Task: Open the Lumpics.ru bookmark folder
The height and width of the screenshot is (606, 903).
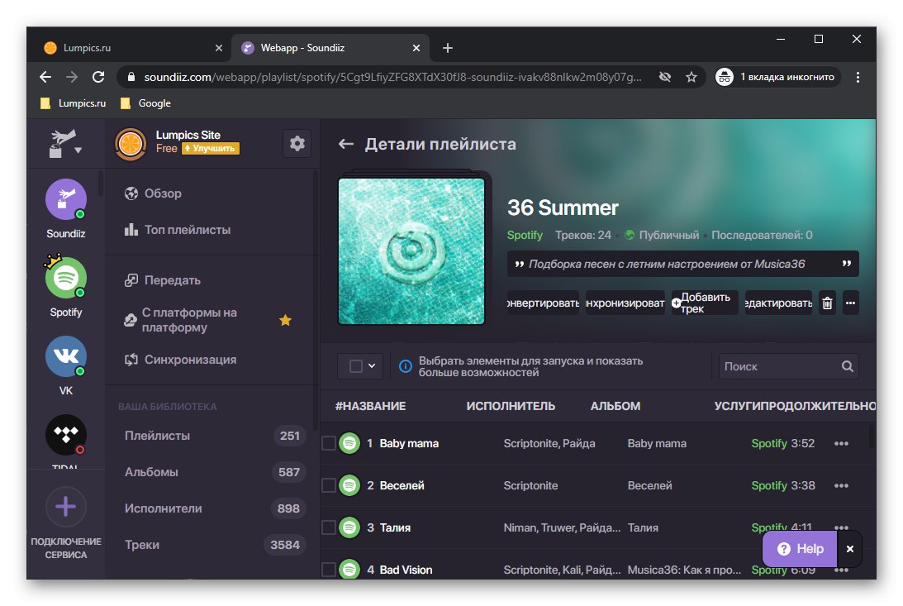Action: pos(74,103)
